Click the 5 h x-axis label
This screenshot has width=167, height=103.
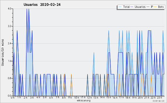pyautogui.click(x=45, y=97)
